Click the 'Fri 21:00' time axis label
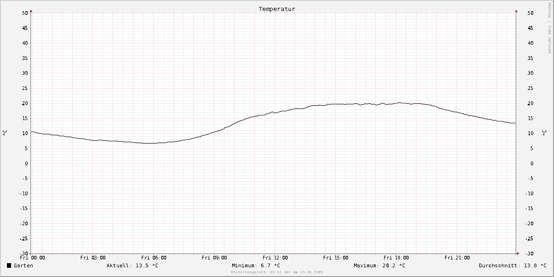554x277 pixels. 457,258
